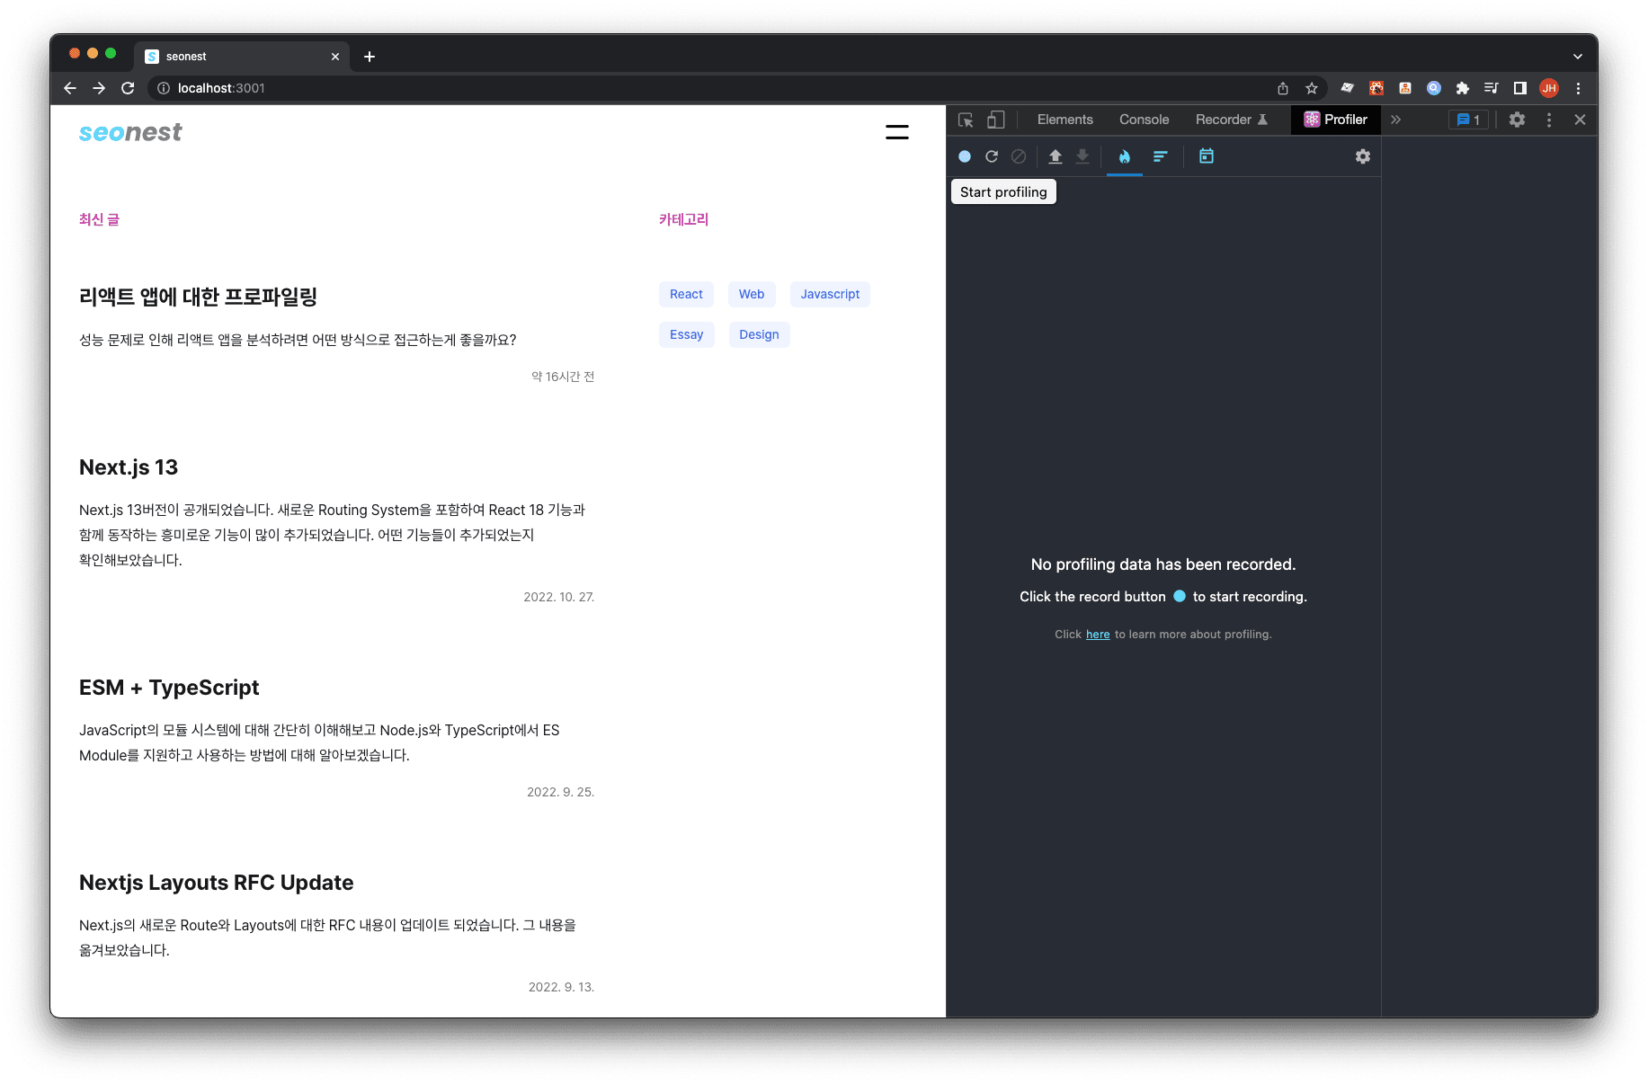Start profiling with the record button
Viewport: 1648px width, 1084px height.
click(964, 156)
